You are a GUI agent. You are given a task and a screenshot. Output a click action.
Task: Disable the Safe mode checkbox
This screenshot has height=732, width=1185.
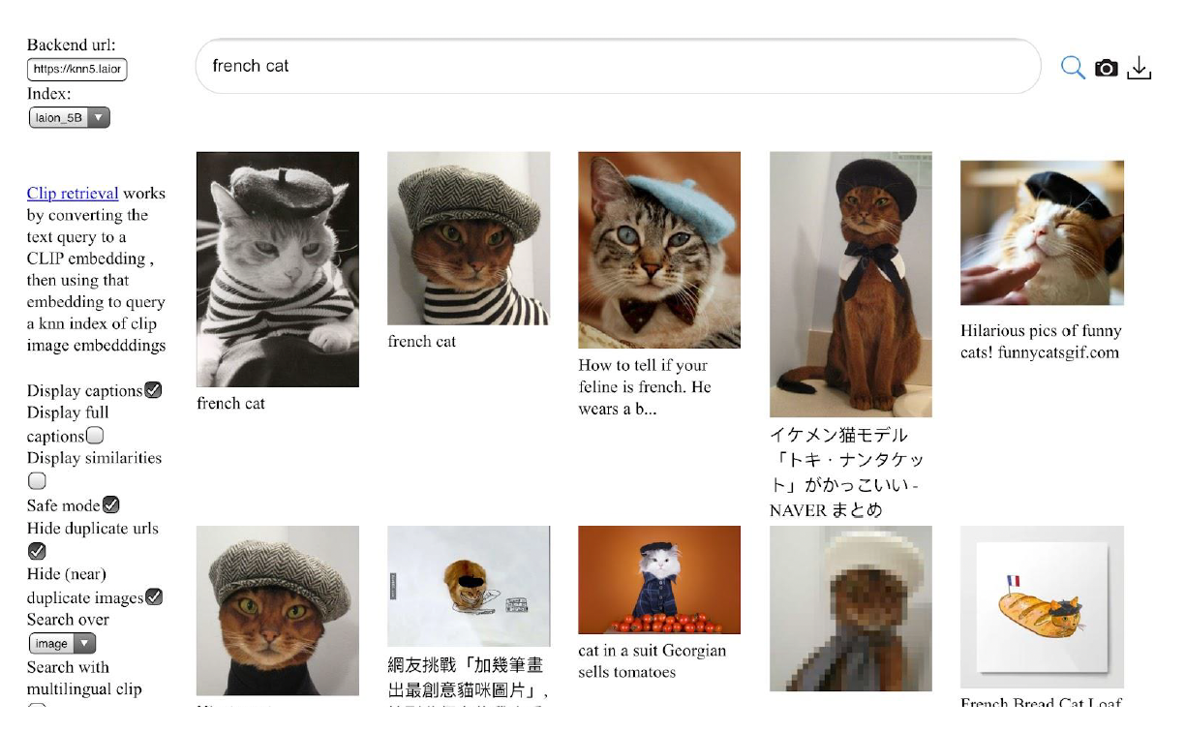click(111, 504)
